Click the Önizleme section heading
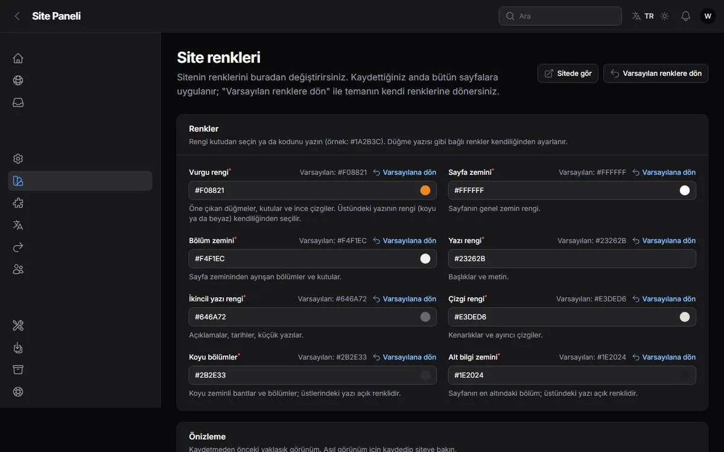 [208, 437]
